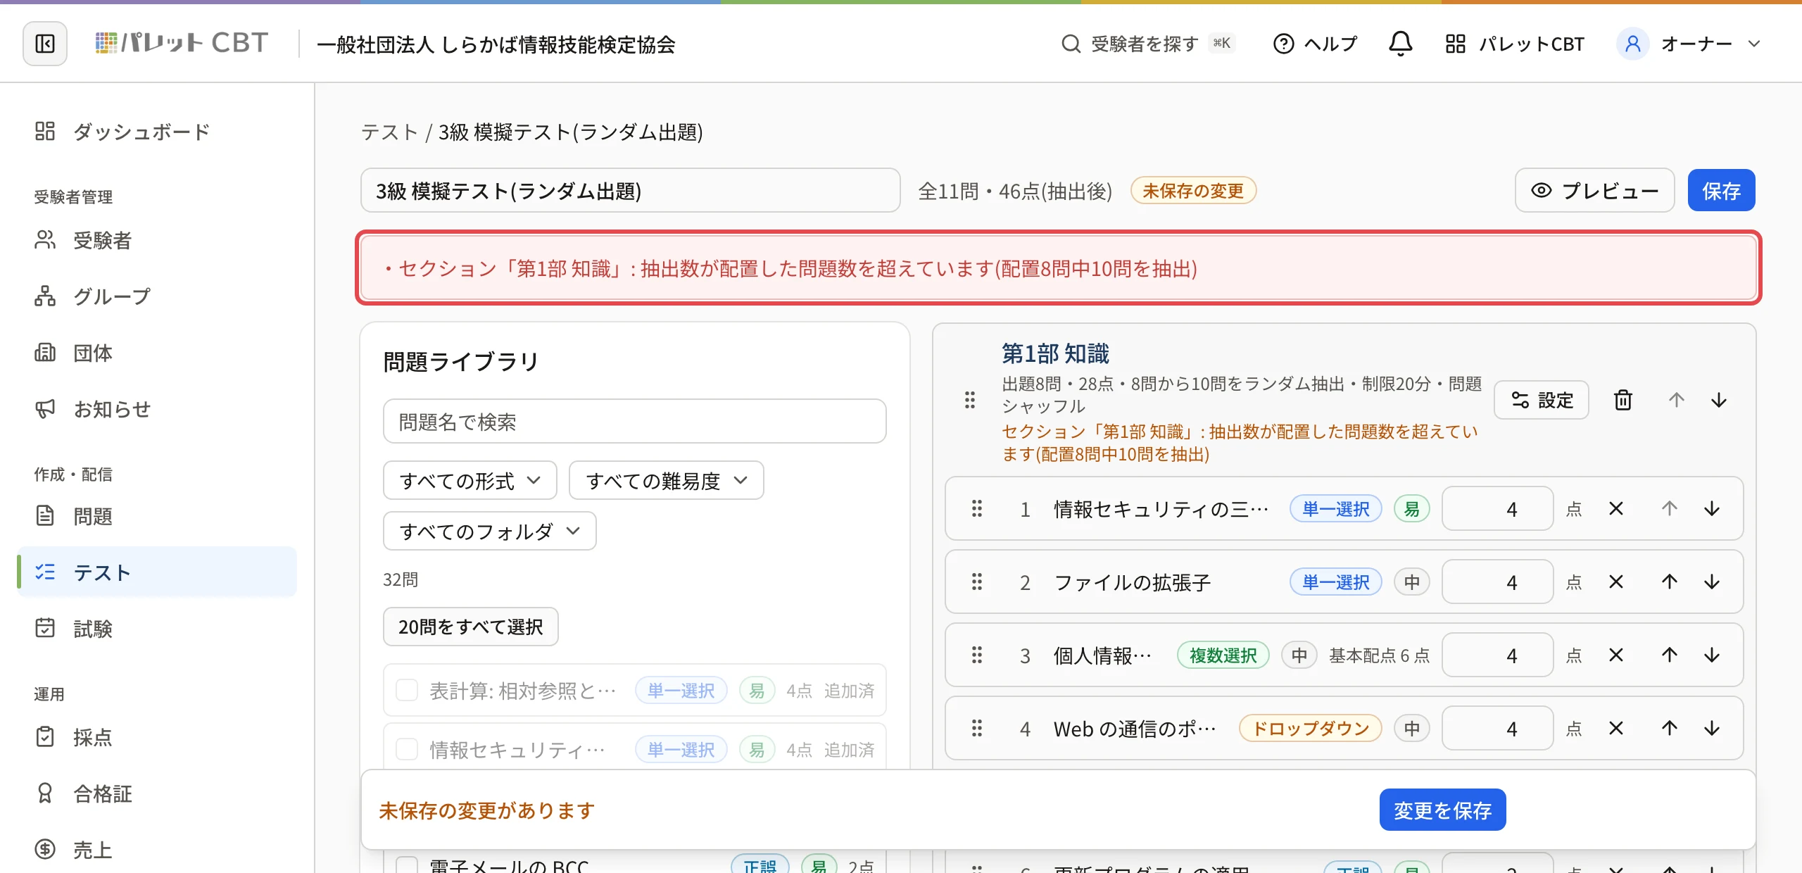Check the 情報セキュリティ… library question checkbox

[407, 749]
